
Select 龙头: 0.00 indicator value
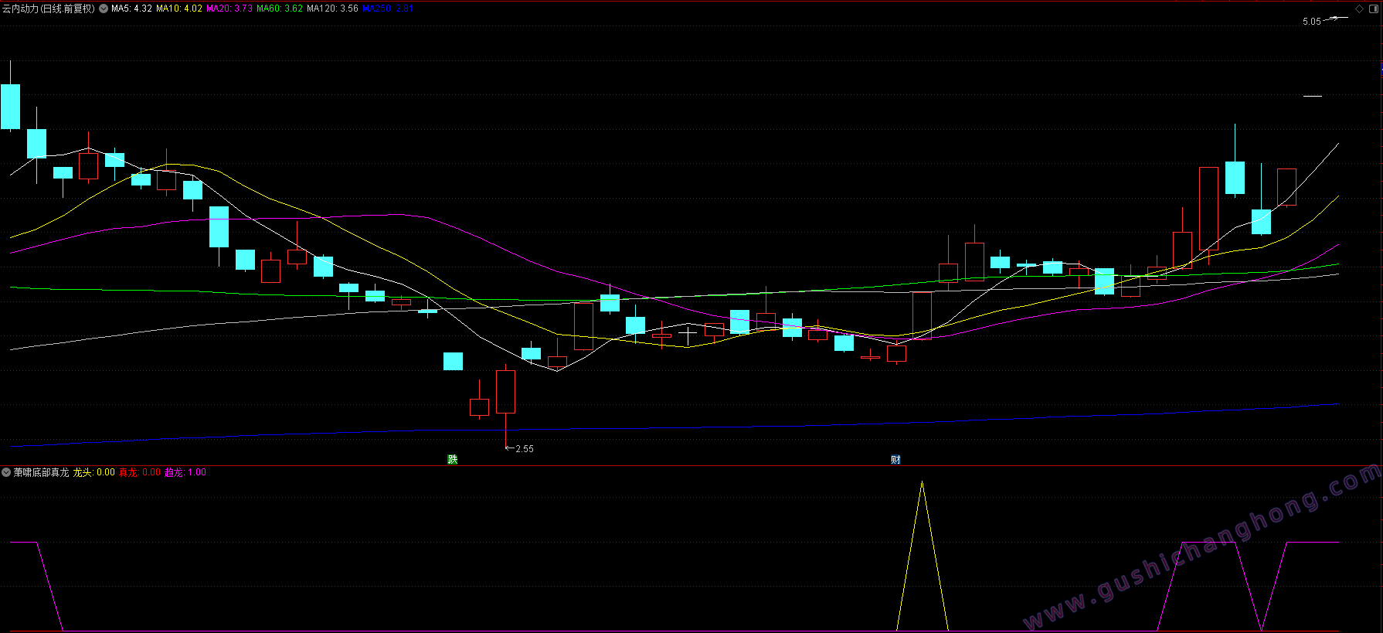94,472
